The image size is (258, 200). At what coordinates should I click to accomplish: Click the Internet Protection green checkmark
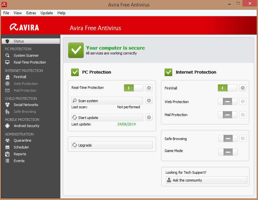click(168, 72)
